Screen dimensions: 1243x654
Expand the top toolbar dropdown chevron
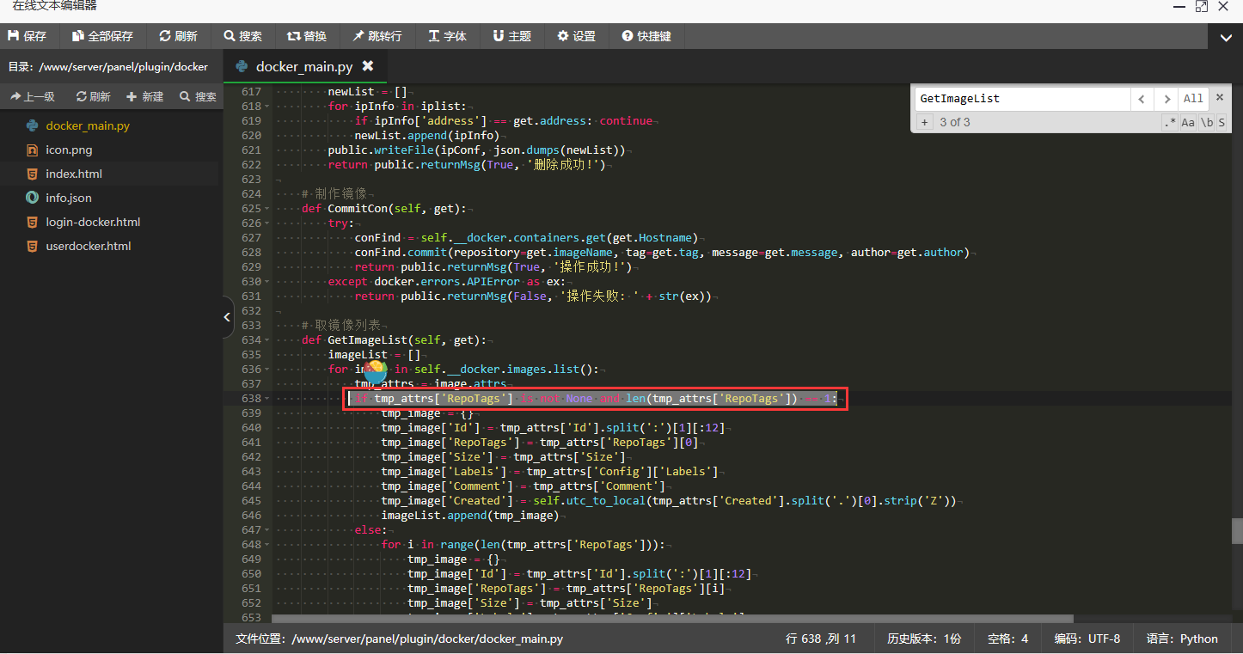1225,38
